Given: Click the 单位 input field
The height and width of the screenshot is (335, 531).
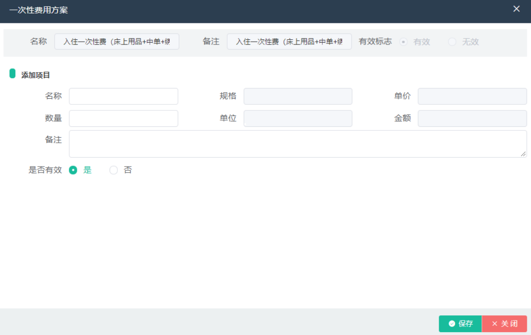Looking at the screenshot, I should [298, 118].
